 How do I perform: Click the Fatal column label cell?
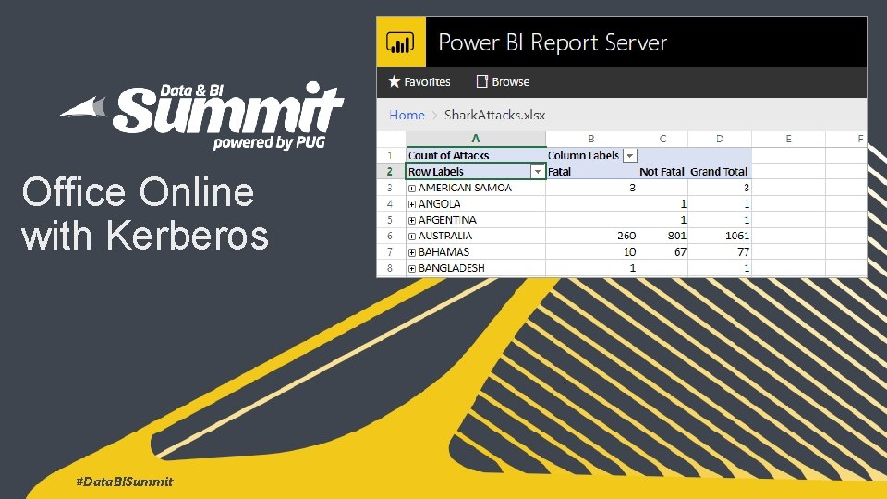[x=591, y=172]
